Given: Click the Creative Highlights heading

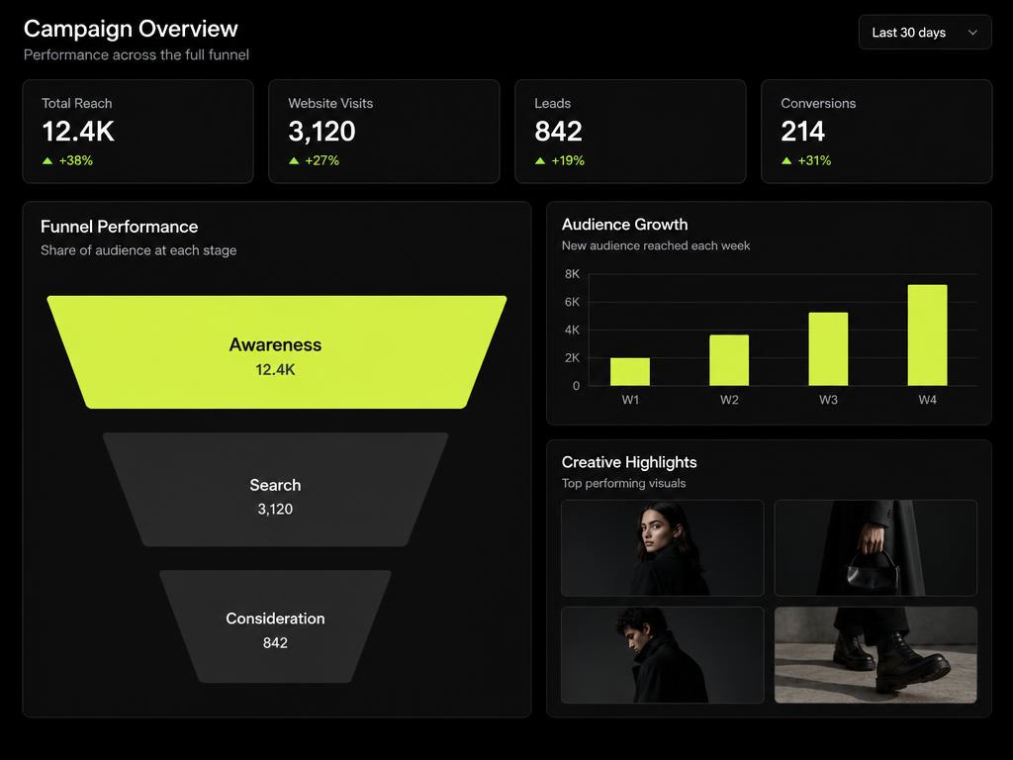Looking at the screenshot, I should point(629,462).
